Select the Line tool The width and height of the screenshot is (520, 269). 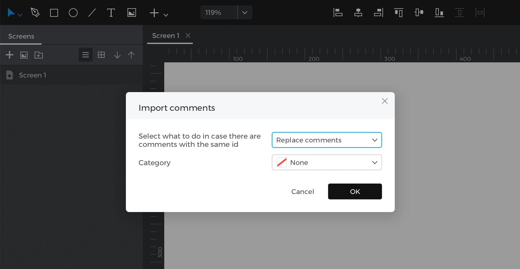[x=92, y=13]
